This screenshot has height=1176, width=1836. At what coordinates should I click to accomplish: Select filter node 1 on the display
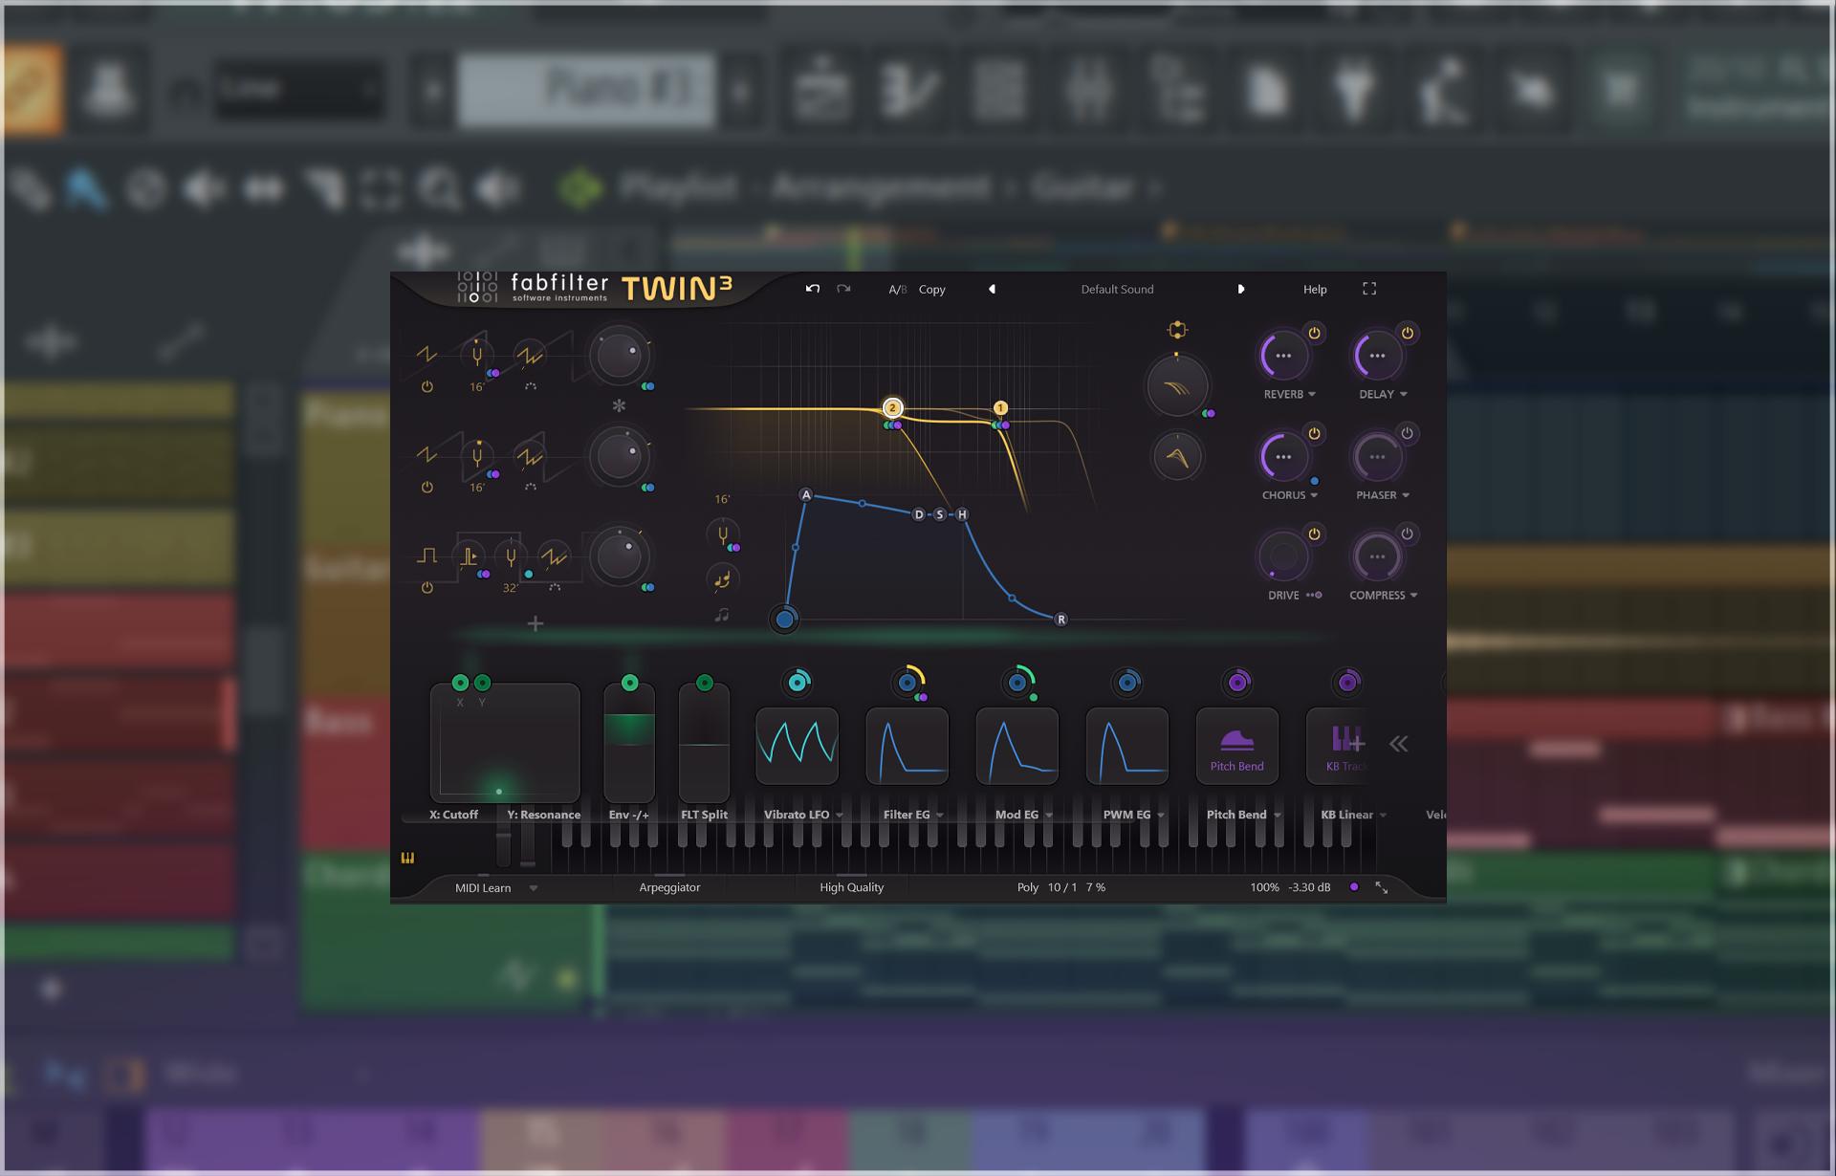1000,407
